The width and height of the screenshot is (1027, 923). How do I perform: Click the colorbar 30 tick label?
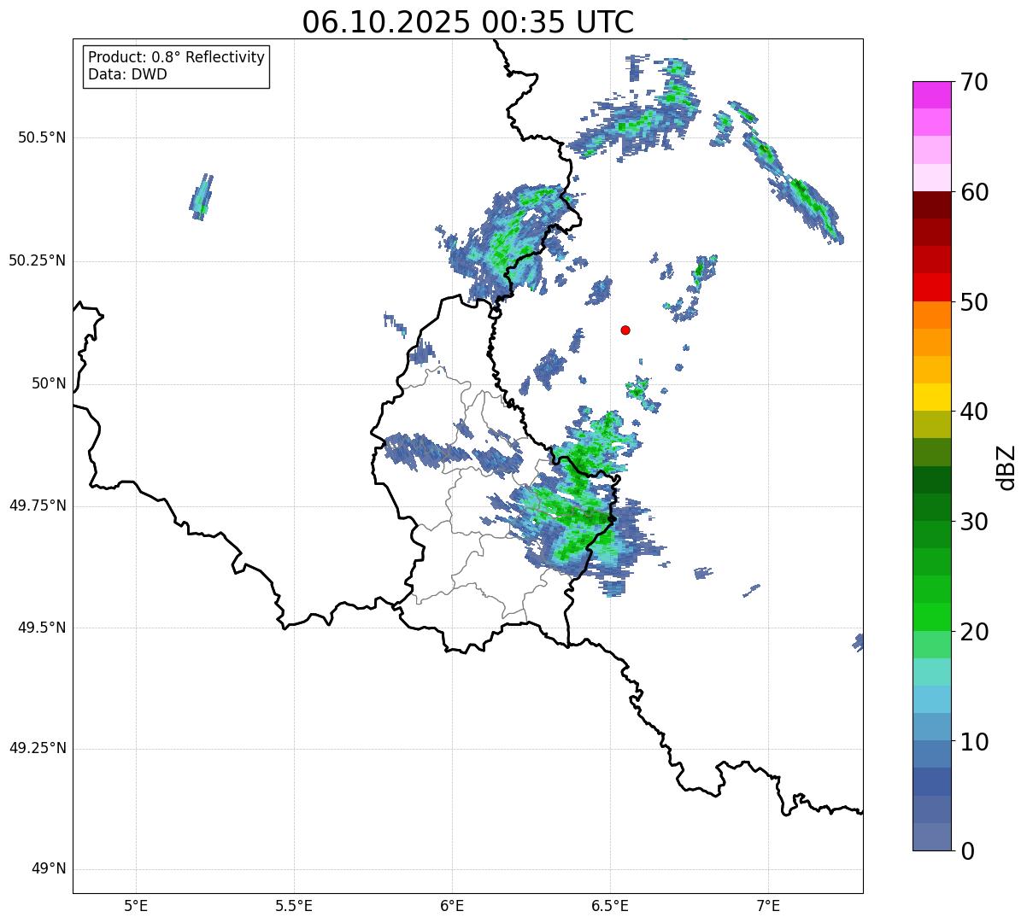click(974, 522)
